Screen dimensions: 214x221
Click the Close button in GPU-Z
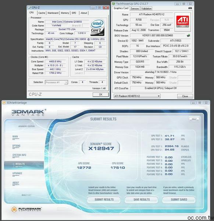(x=185, y=96)
